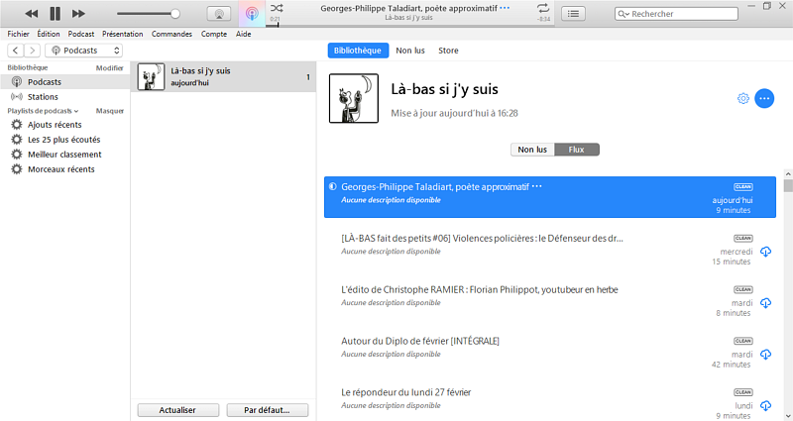The height and width of the screenshot is (421, 793).
Task: Skip forward to next track
Action: coord(78,14)
